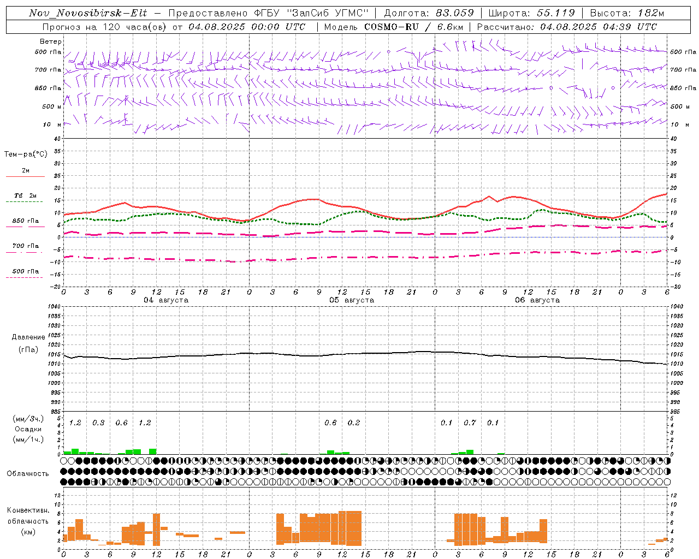This screenshot has width=699, height=559.
Task: Click the black pressure curve in Давление chart
Action: 365,353
